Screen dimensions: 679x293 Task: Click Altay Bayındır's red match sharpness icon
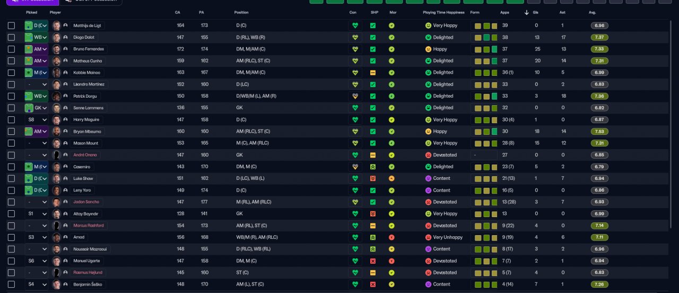coord(373,213)
